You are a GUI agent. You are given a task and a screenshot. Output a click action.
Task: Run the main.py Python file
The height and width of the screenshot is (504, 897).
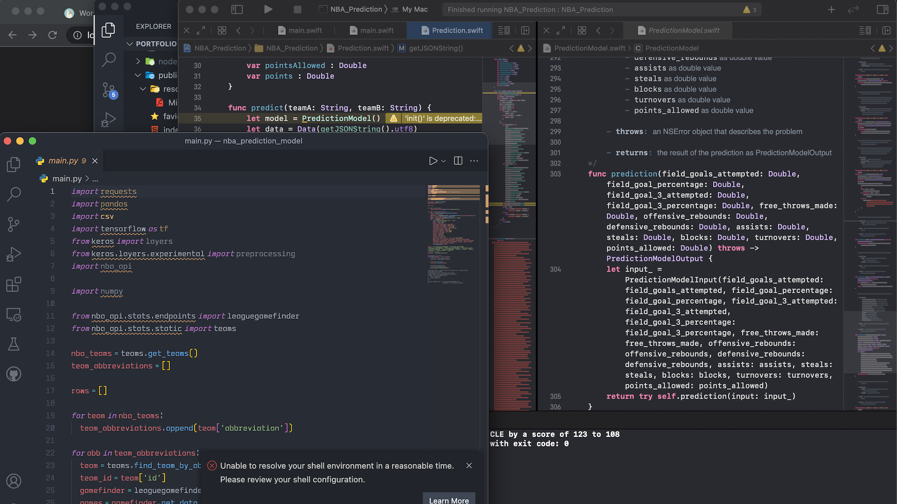(x=433, y=161)
